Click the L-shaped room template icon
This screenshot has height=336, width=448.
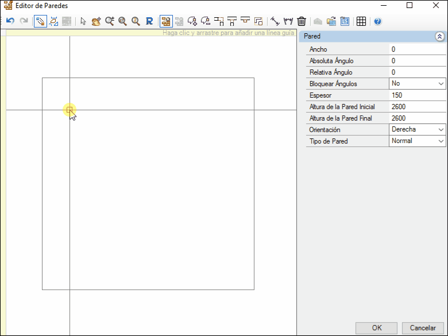click(258, 21)
